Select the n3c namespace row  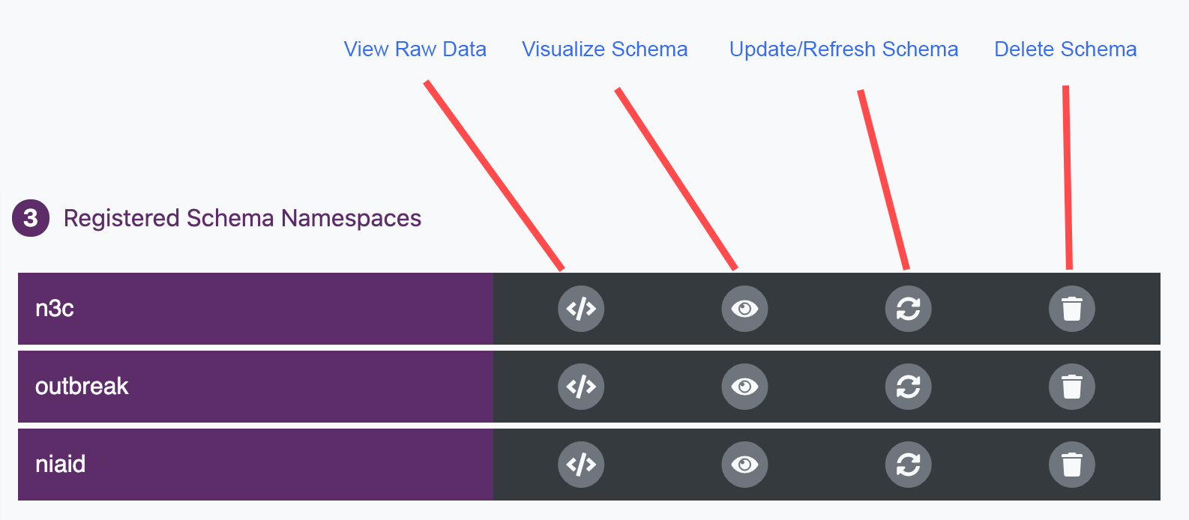(x=55, y=309)
